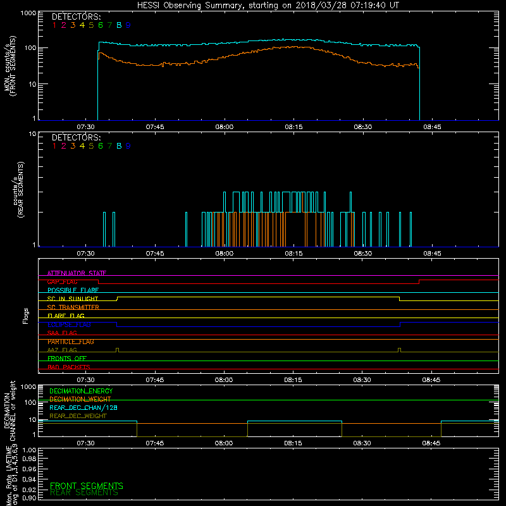Click the vertical 'Flags' axis label

pyautogui.click(x=26, y=316)
